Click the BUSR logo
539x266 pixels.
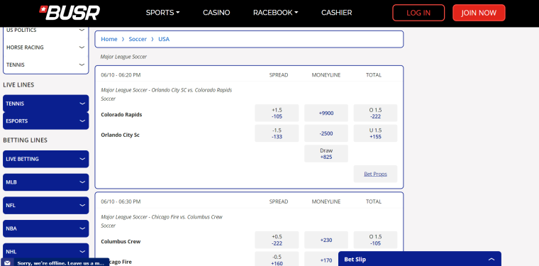70,13
